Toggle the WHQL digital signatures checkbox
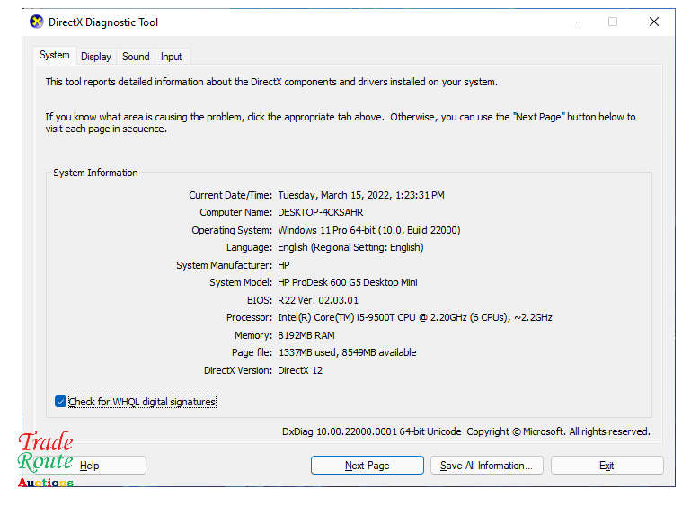 pyautogui.click(x=60, y=402)
